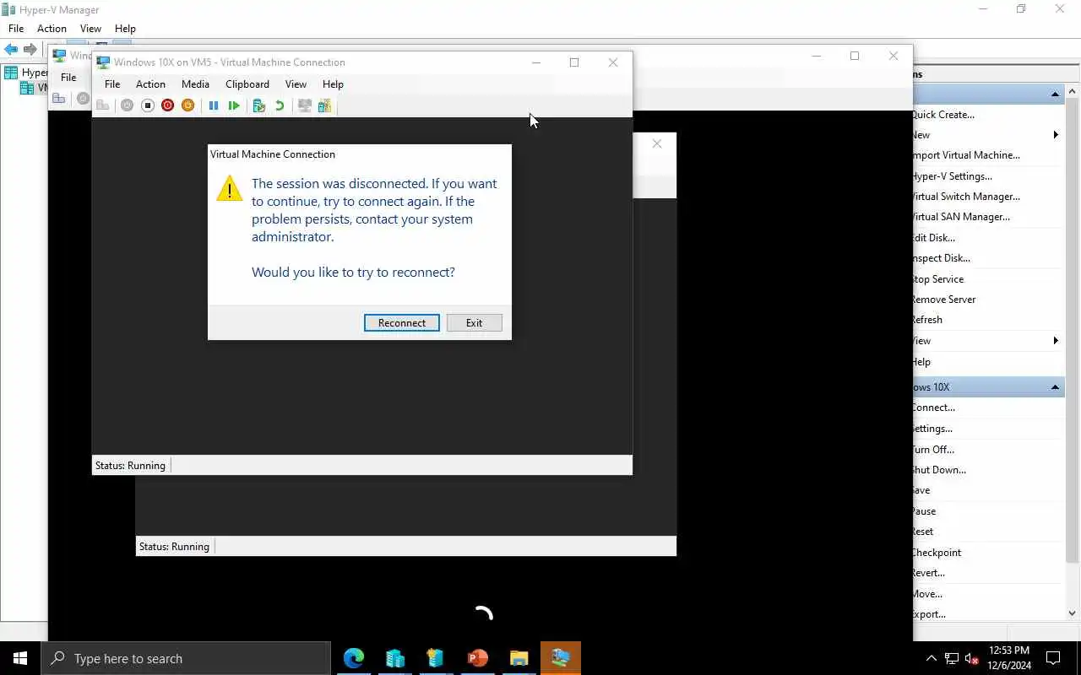Image resolution: width=1081 pixels, height=675 pixels.
Task: Click the rightmost toolbar icon in VM5 connection
Action: click(x=324, y=105)
